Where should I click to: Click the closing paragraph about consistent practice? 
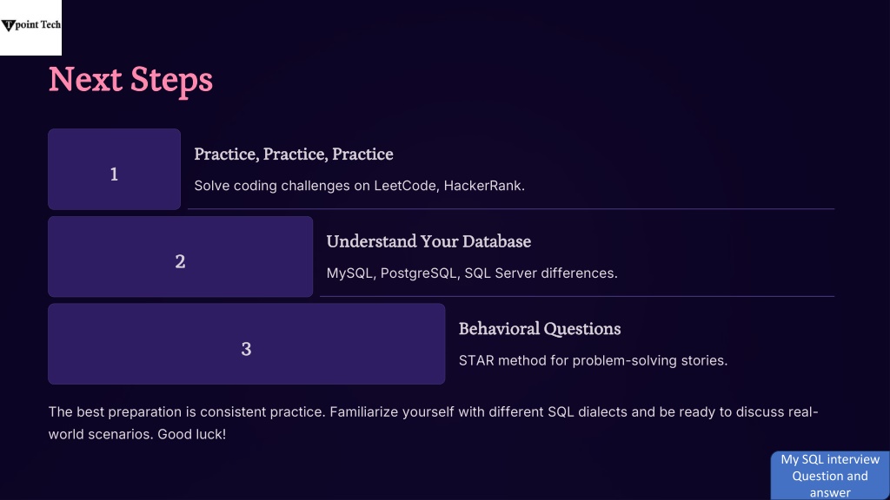tap(433, 423)
